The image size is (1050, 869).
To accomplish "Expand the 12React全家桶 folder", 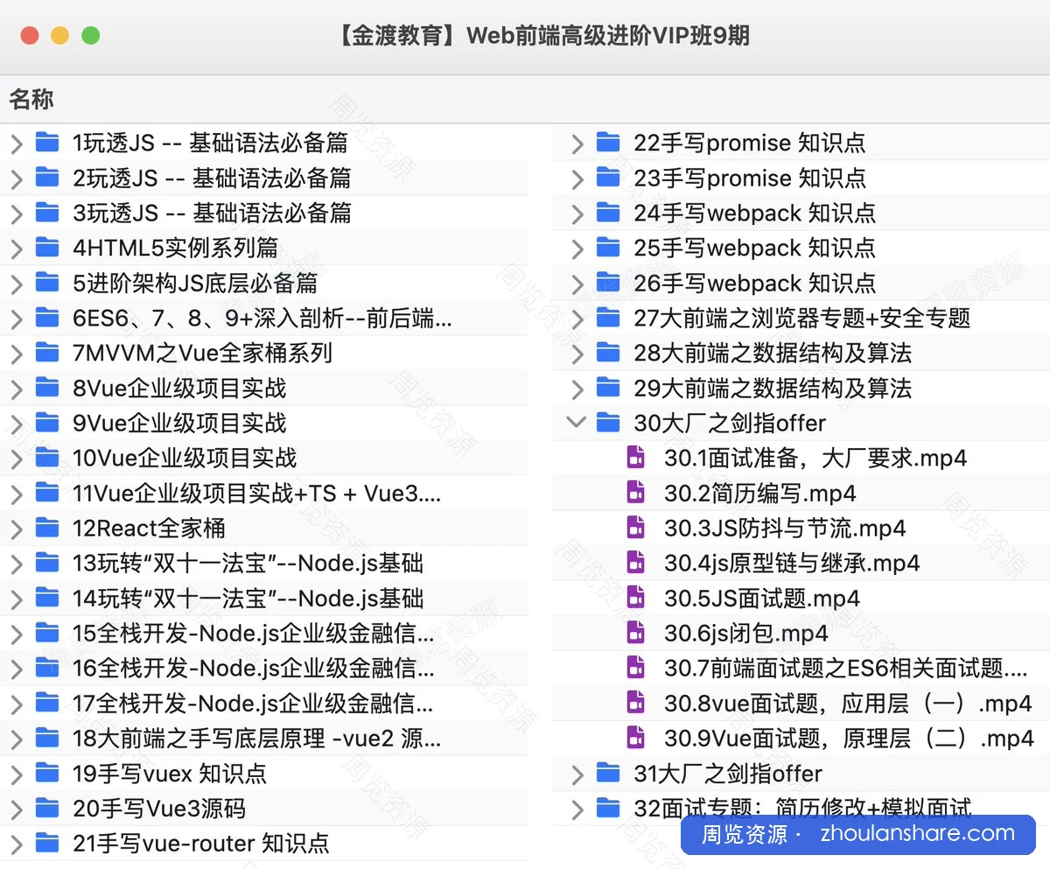I will pos(16,529).
